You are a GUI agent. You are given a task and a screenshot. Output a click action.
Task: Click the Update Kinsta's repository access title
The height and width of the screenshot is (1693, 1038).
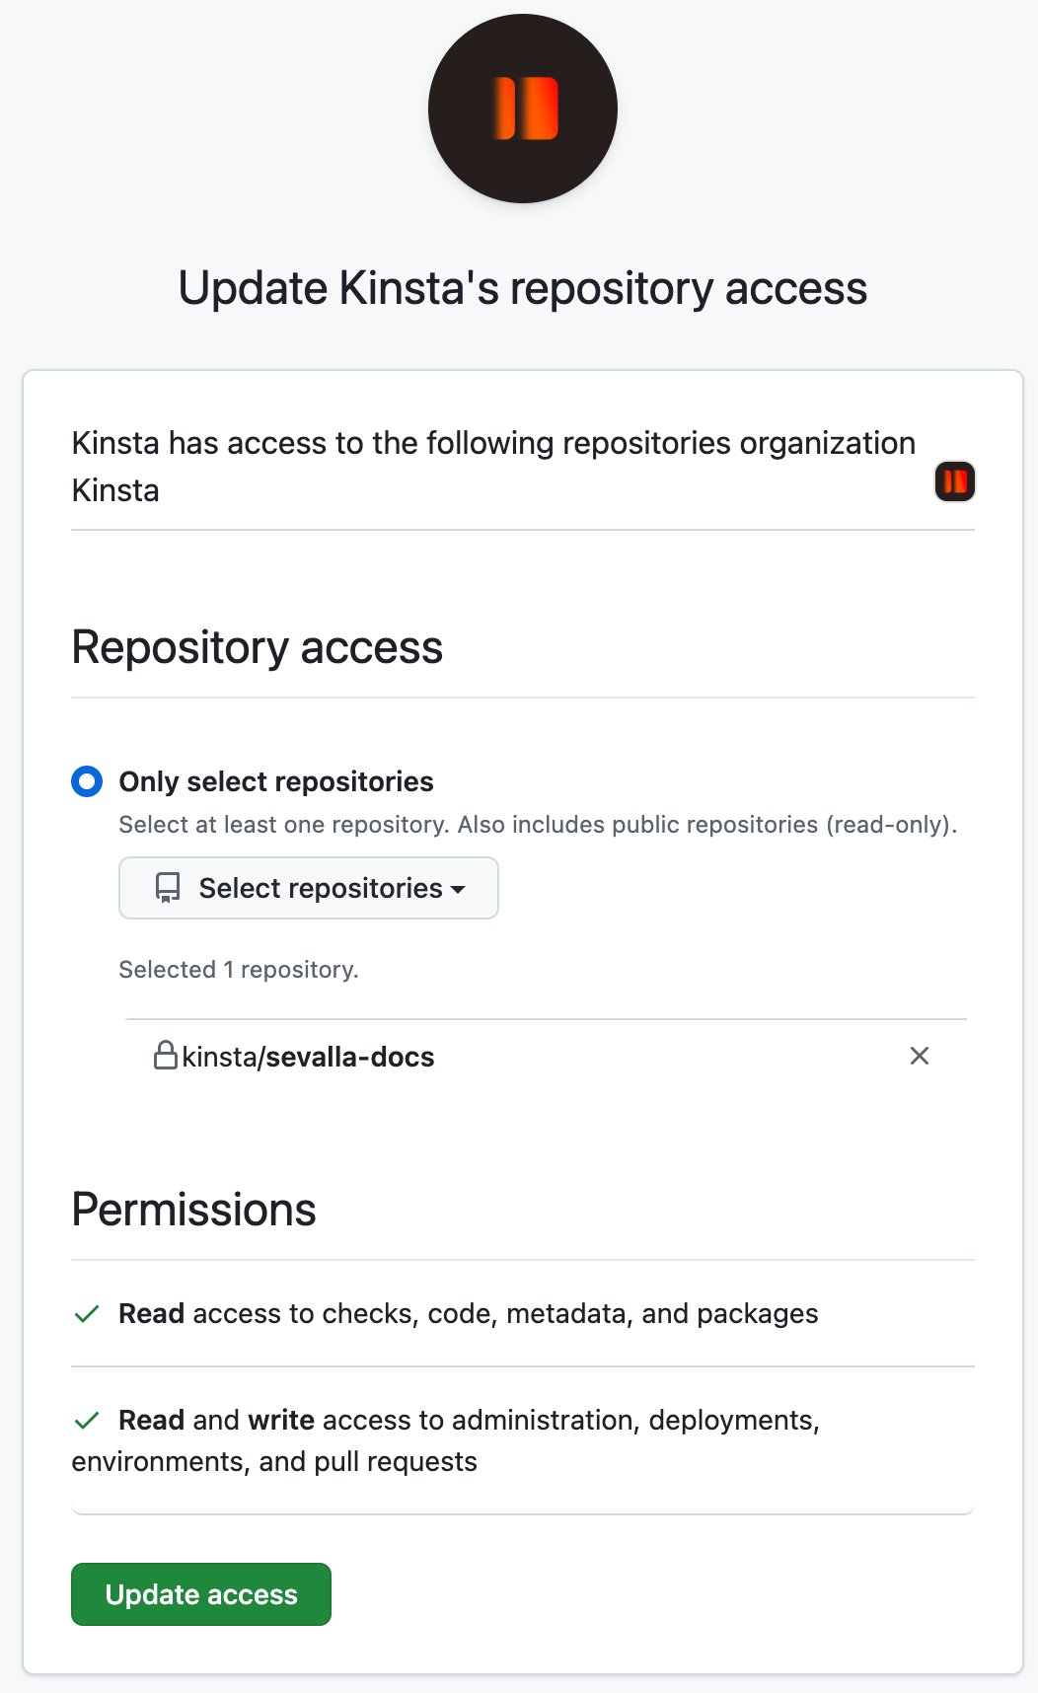[521, 288]
